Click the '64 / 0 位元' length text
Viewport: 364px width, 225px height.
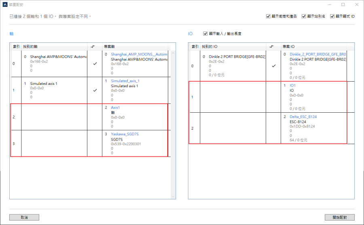tap(298, 140)
